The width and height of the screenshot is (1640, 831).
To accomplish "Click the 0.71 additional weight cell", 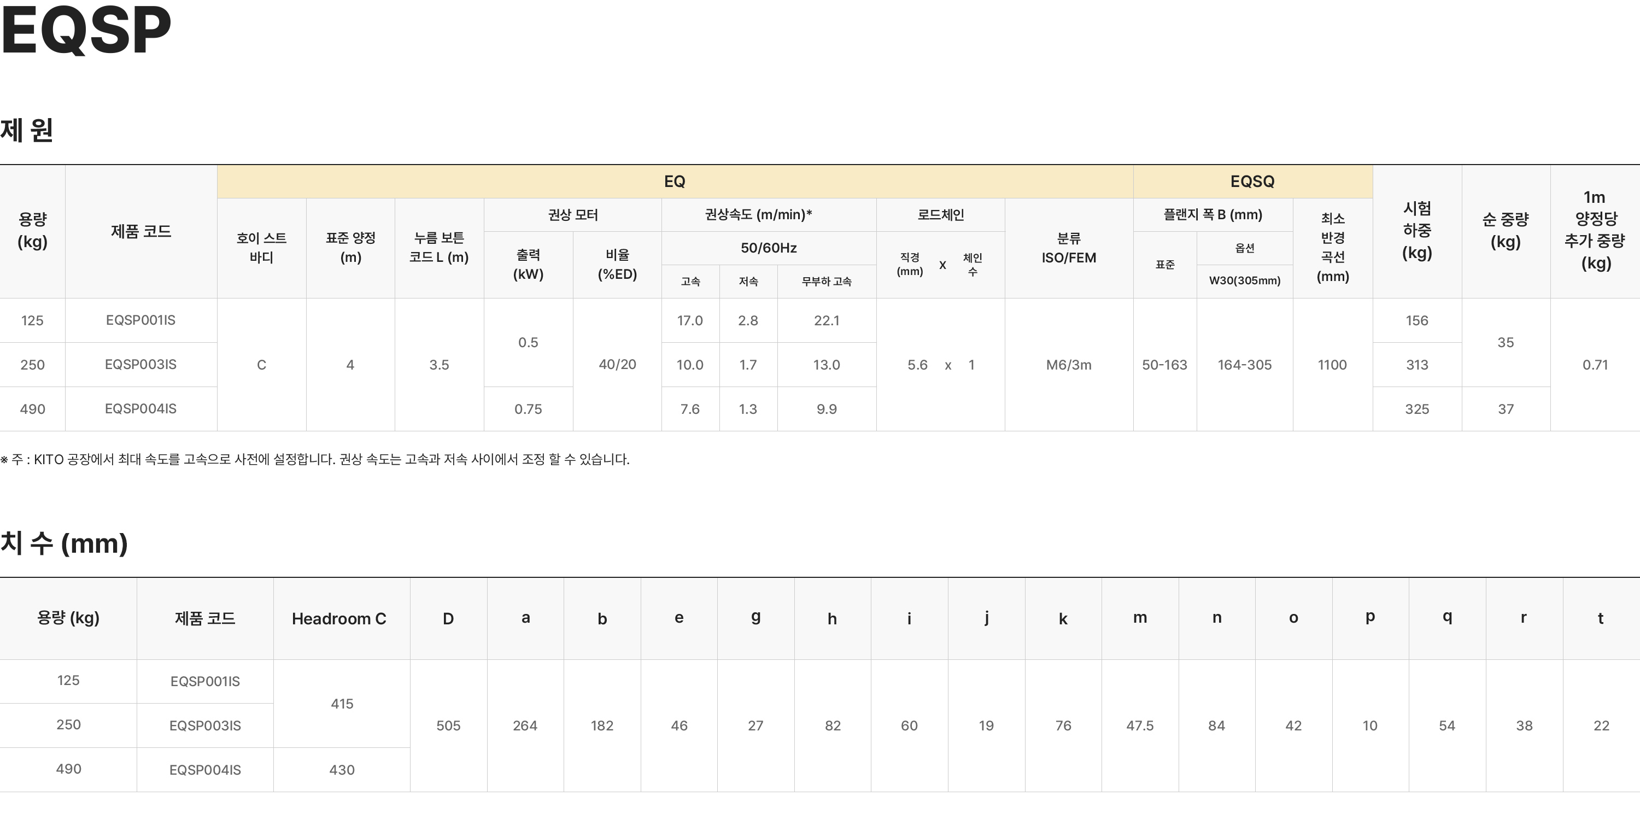I will (x=1595, y=365).
